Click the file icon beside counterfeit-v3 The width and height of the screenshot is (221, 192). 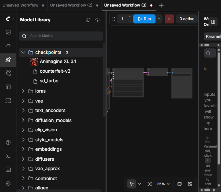tap(35, 72)
